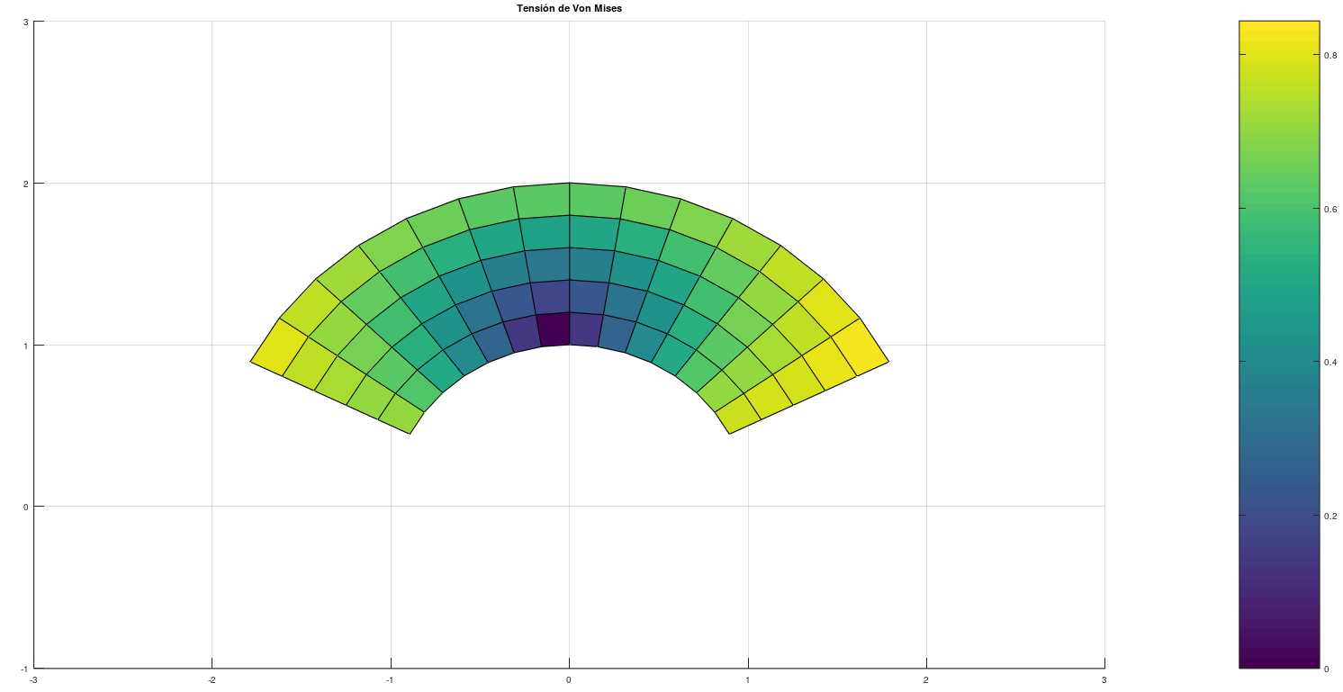Screen dimensions: 1343x692
Task: Click the 1 label on the horizontal axis
Action: [x=747, y=679]
